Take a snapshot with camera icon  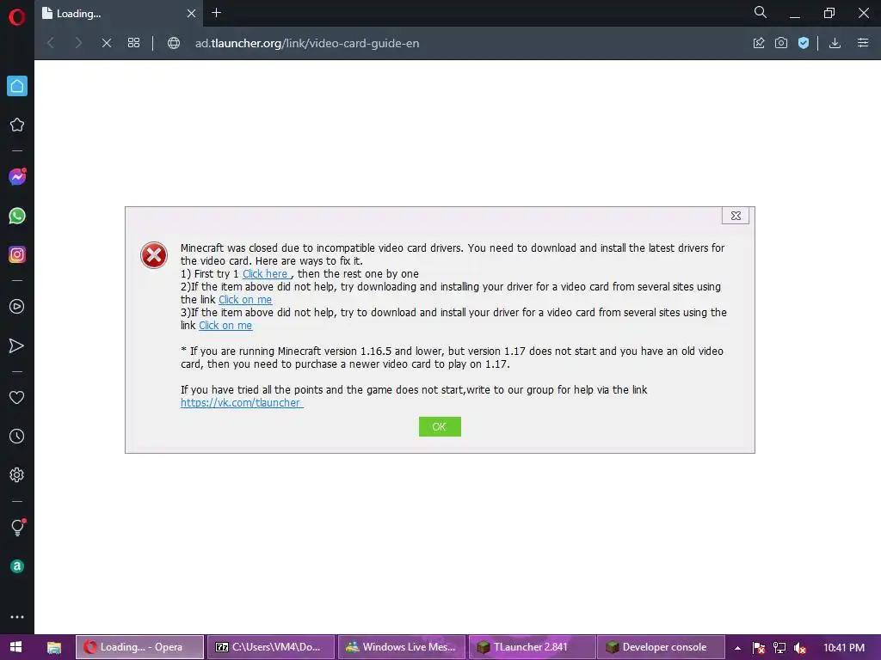point(781,43)
